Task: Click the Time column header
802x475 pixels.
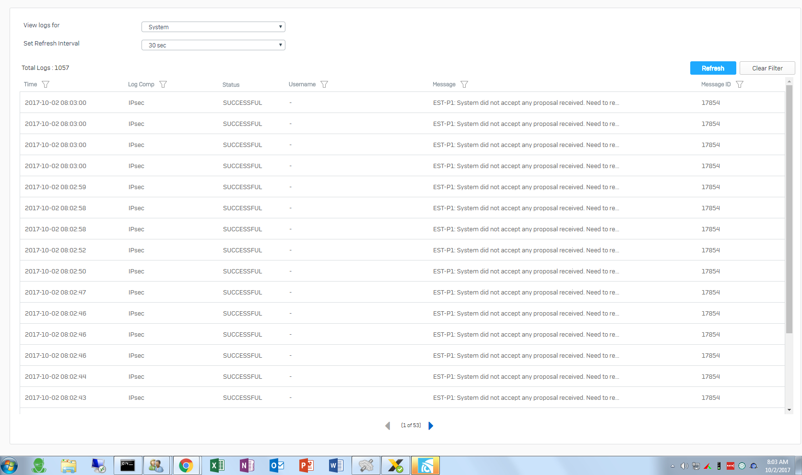Action: (x=30, y=84)
